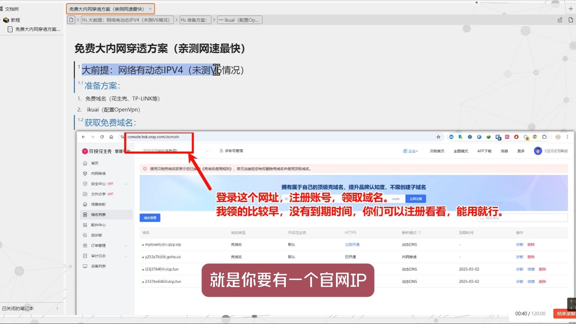Click the blue 域名管理 button

(x=149, y=217)
